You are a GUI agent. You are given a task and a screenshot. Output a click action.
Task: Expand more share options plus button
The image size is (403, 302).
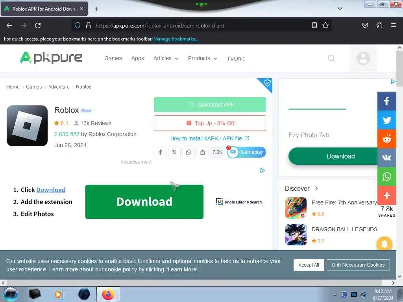tap(386, 195)
